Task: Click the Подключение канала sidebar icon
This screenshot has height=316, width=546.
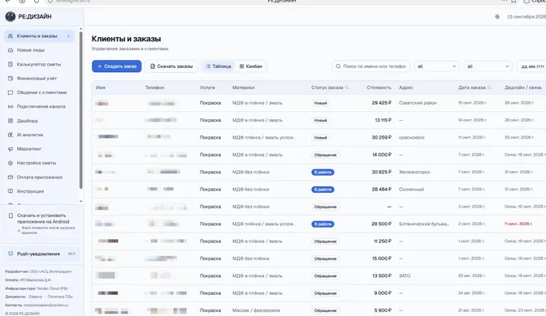Action: click(11, 106)
